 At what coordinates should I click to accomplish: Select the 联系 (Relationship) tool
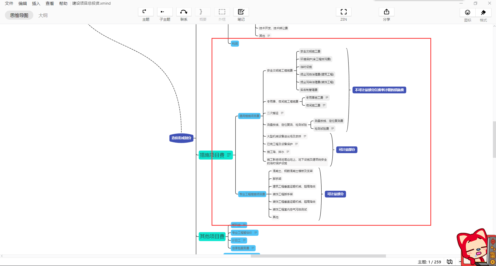pyautogui.click(x=184, y=12)
